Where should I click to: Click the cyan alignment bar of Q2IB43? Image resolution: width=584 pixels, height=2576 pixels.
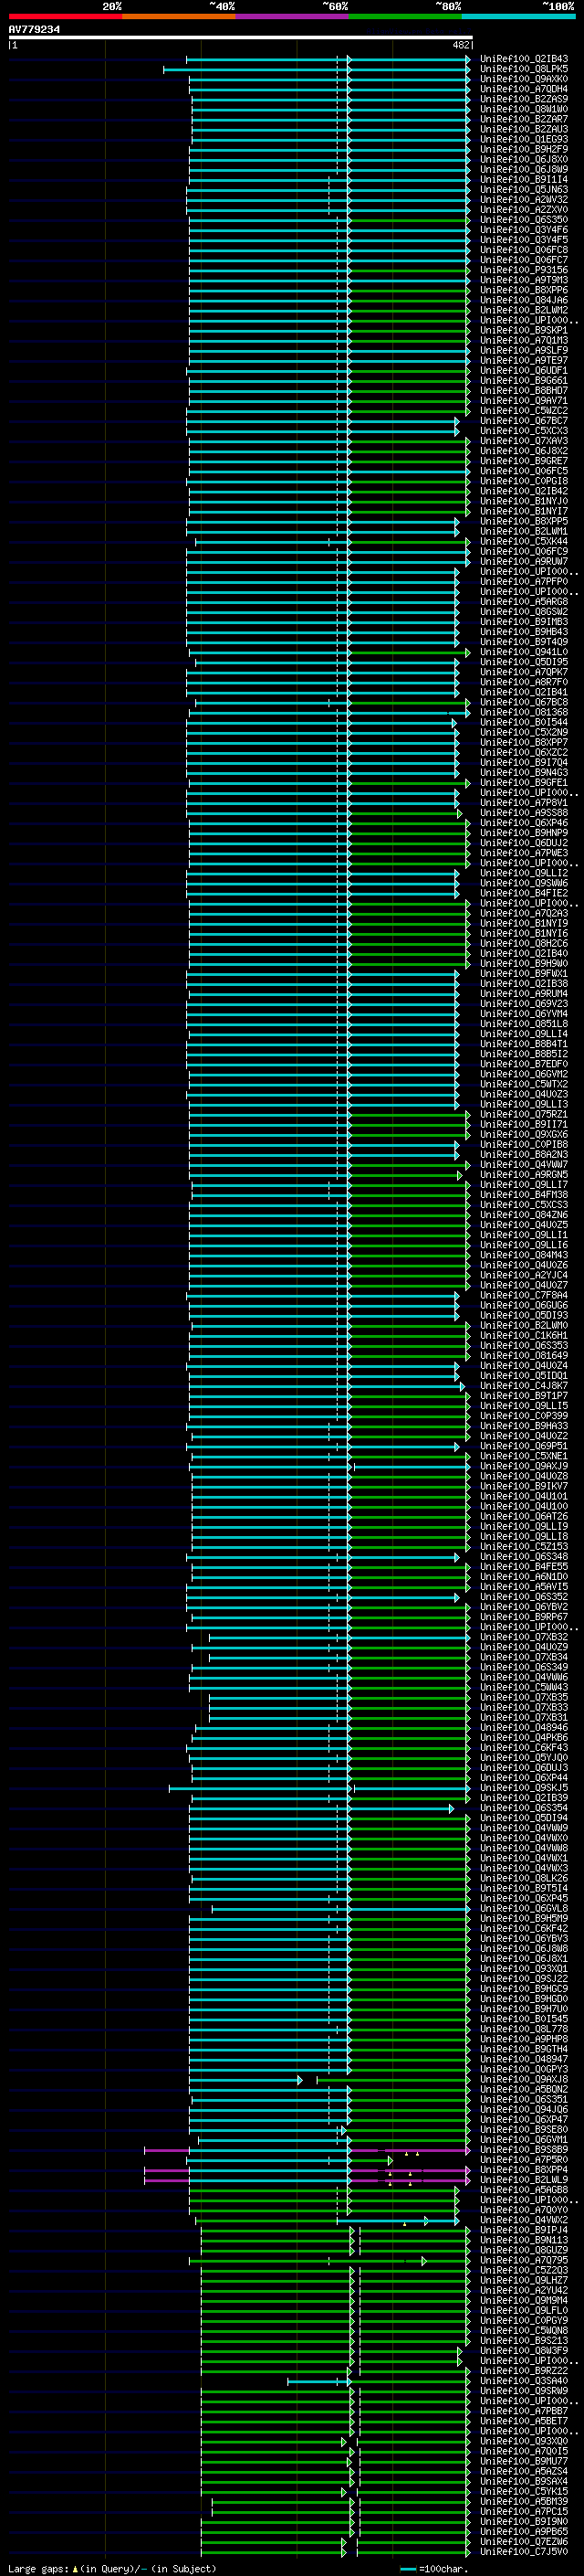[x=328, y=59]
